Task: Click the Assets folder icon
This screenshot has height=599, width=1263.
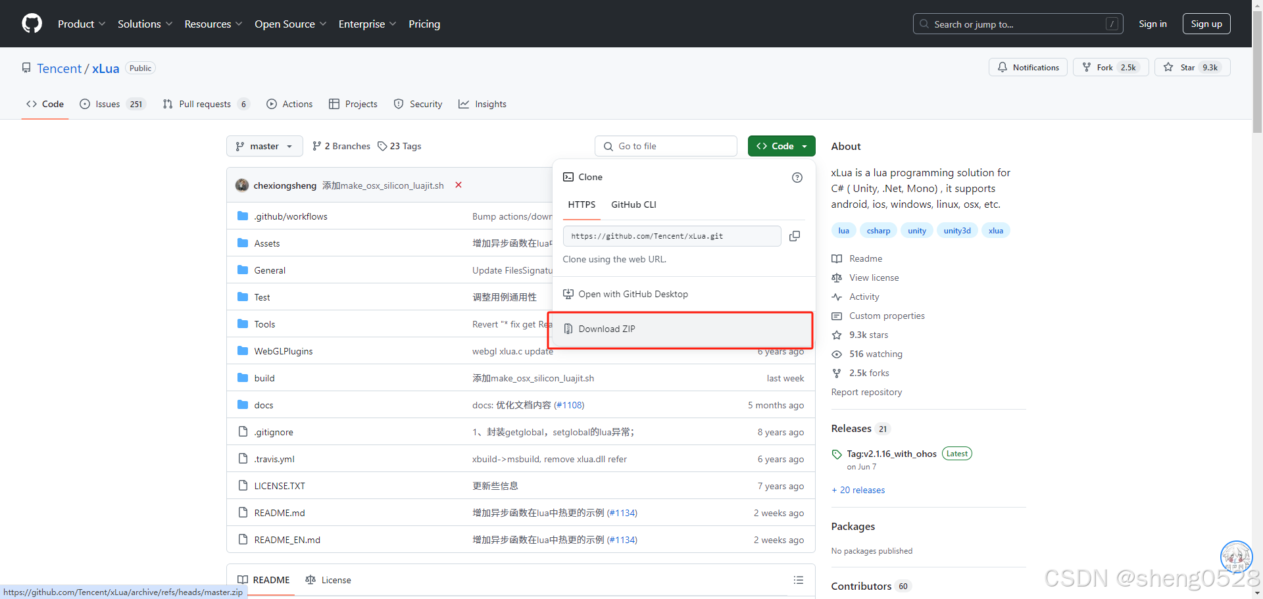Action: pos(243,243)
